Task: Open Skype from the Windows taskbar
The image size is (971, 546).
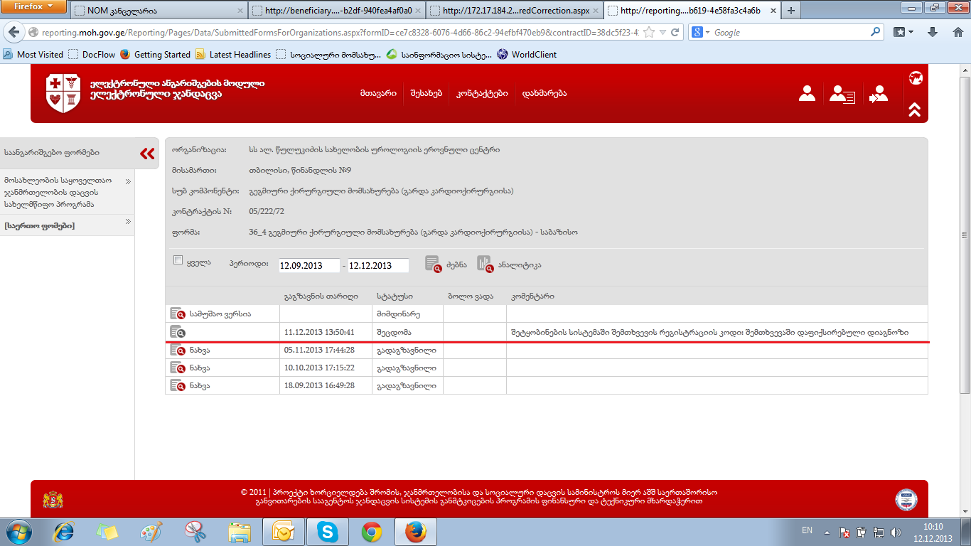Action: pyautogui.click(x=328, y=532)
